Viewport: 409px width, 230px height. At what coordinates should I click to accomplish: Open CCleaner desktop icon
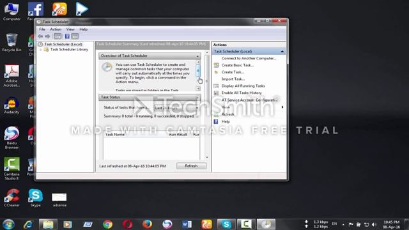(12, 198)
